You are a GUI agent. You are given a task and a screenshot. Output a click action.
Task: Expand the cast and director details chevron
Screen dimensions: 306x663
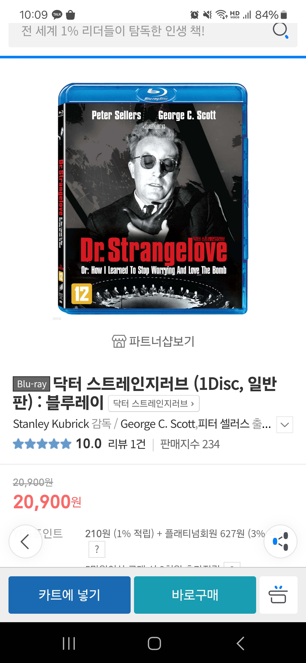click(x=285, y=424)
